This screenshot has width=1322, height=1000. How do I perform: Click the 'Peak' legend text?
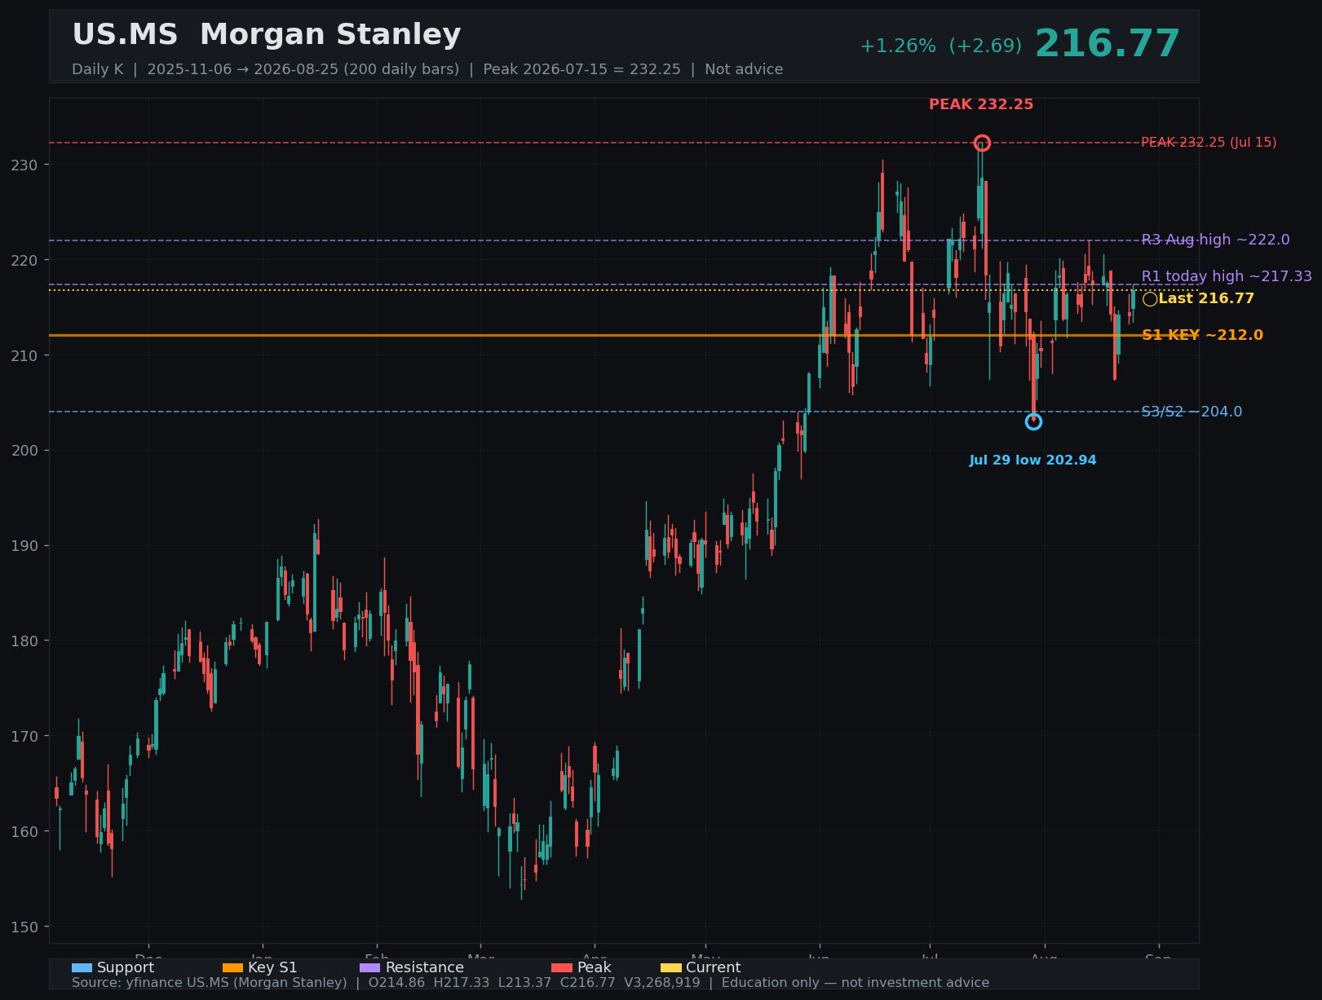click(595, 967)
